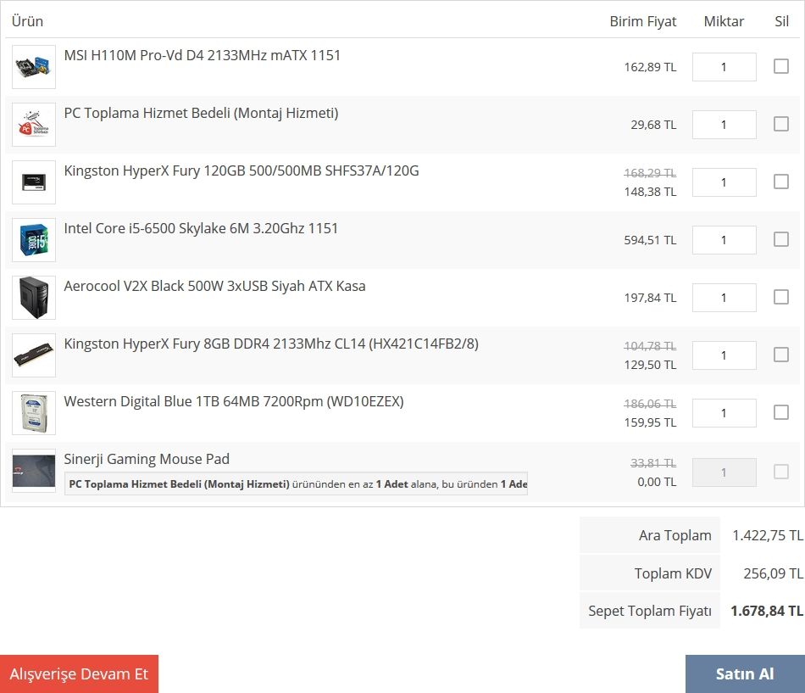Screen dimensions: 805x693
Task: Open MSI H110M Pro-Vd D4 product link
Action: coord(203,55)
